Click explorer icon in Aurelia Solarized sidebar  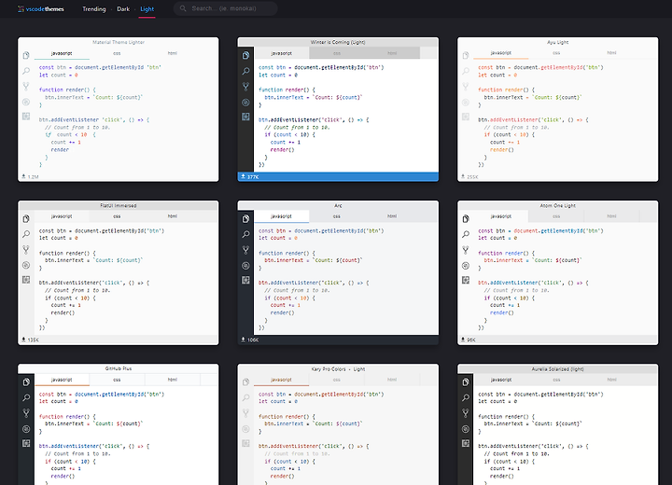coord(466,382)
